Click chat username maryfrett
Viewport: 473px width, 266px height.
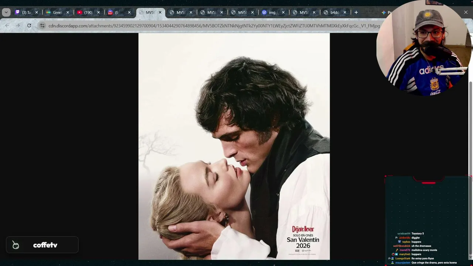(x=405, y=254)
